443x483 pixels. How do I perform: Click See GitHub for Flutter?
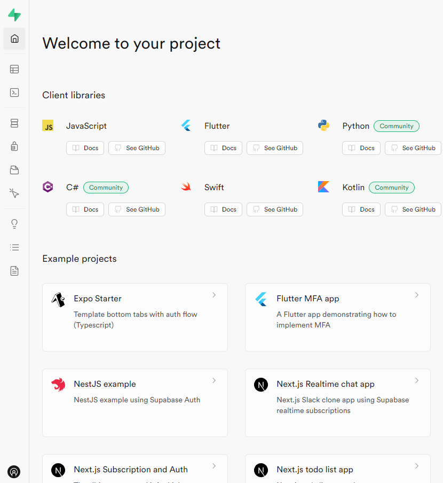[274, 148]
